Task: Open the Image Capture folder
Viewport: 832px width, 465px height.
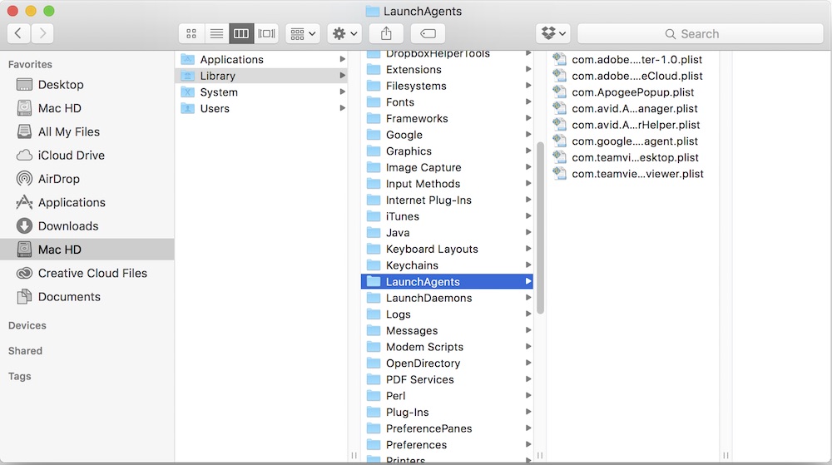Action: [x=448, y=167]
